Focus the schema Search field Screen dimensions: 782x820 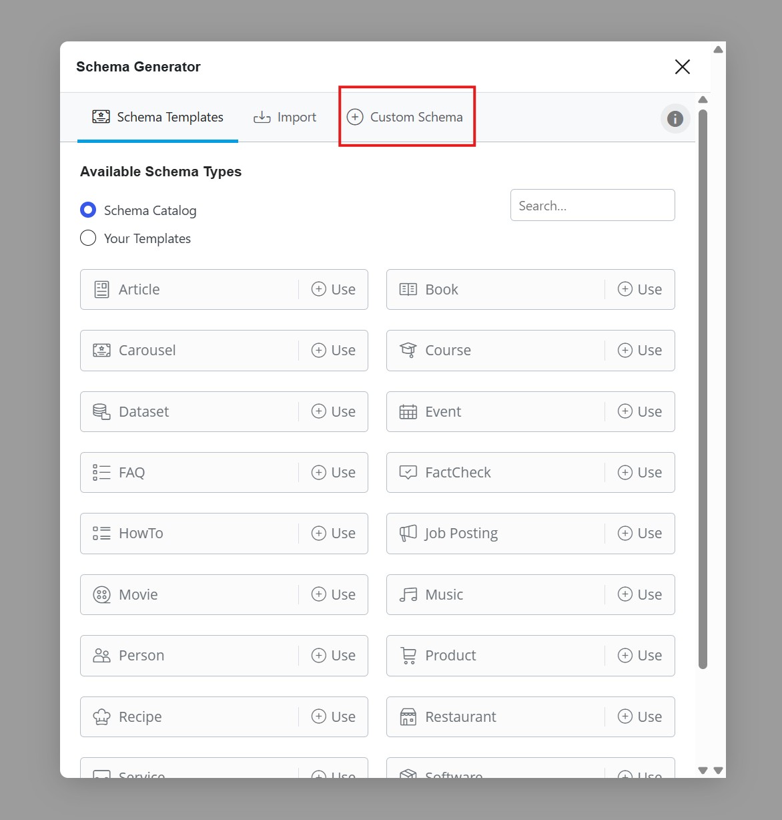592,206
